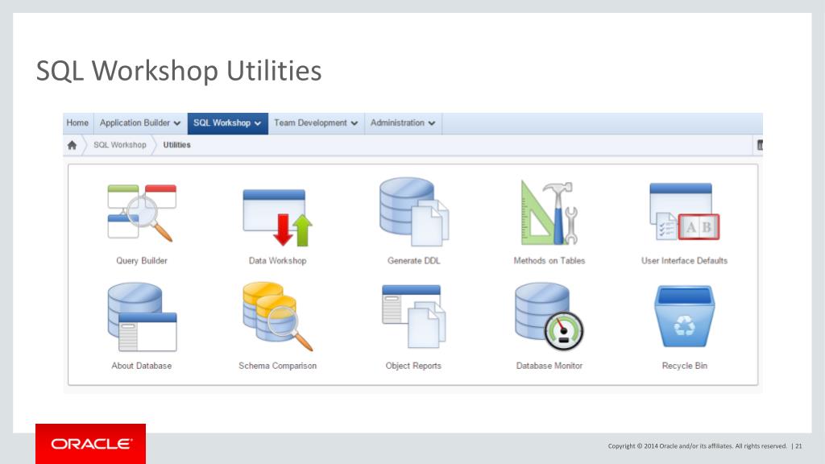Click the cut-off icon right of breadcrumb bar

click(760, 145)
